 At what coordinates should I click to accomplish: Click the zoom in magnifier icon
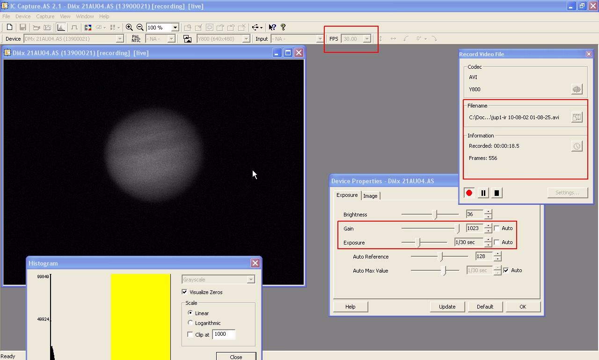[129, 28]
